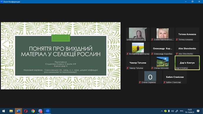Click the slide line 'Ковтун Дар'я'
The height and width of the screenshot is (114, 203).
(61, 66)
